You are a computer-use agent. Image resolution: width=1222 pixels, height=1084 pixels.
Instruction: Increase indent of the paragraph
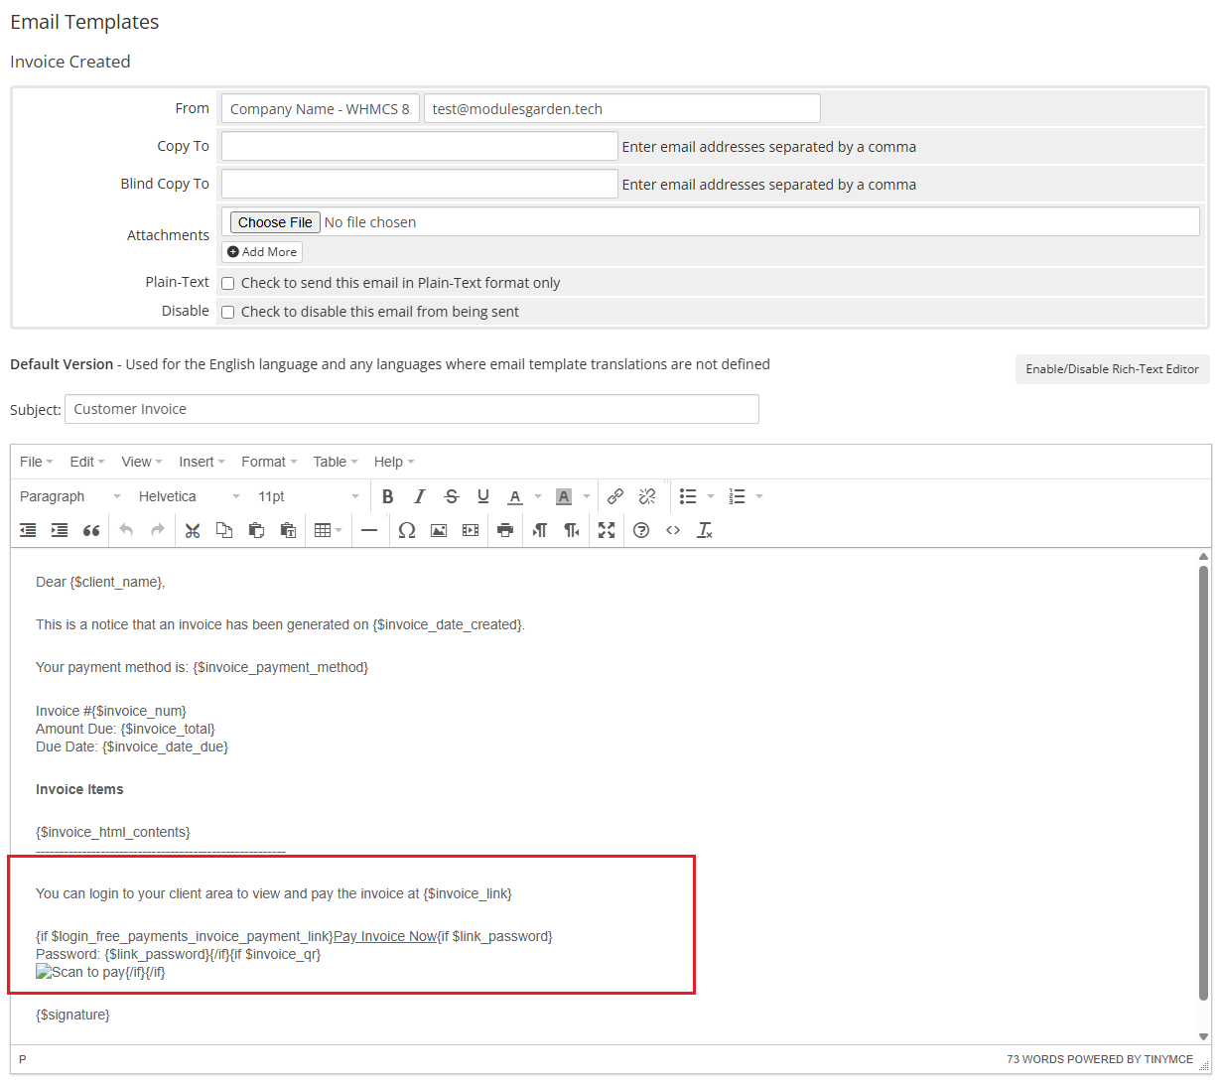tap(60, 530)
